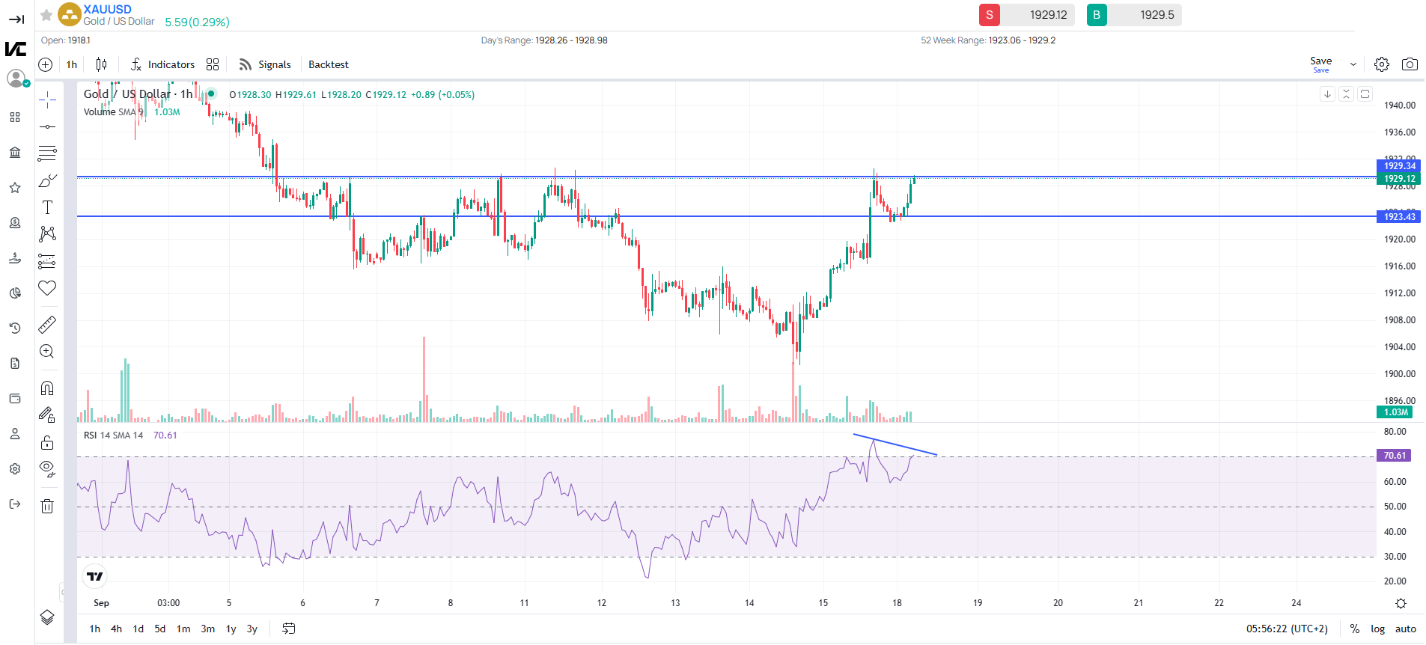
Task: Open chart settings gear in top toolbar
Action: 1382,64
